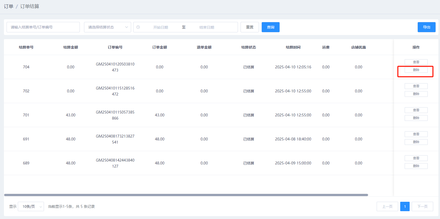Click the clock icon in date range field
This screenshot has width=440, height=219.
(138, 27)
